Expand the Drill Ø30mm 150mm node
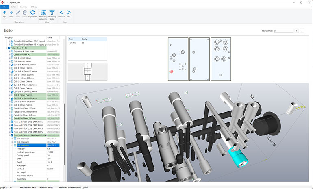 (x=9, y=105)
